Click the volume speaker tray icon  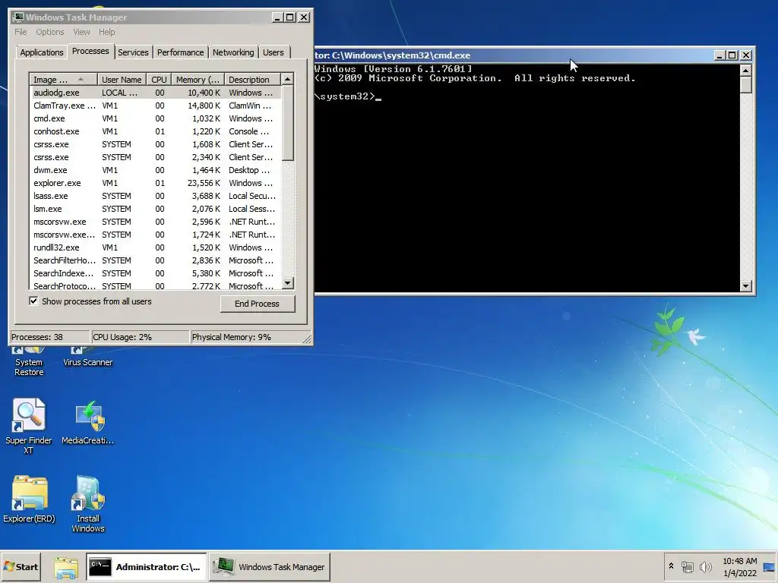coord(705,566)
